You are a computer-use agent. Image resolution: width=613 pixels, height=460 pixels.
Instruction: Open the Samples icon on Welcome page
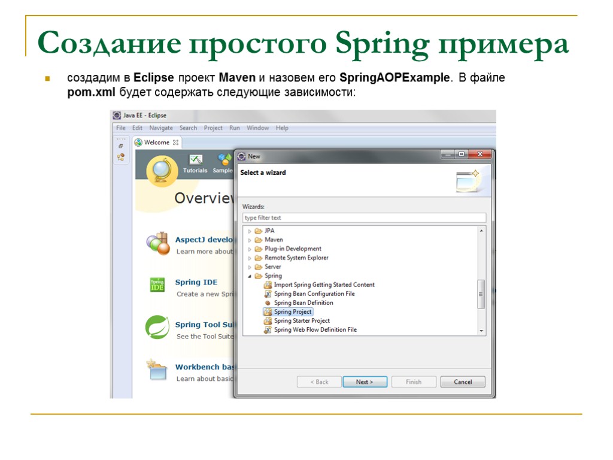[224, 164]
